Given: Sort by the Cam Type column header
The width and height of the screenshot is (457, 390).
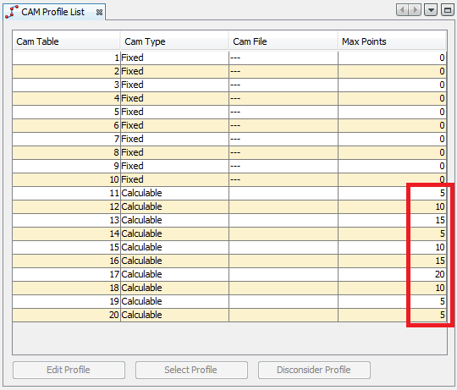Looking at the screenshot, I should coord(174,41).
